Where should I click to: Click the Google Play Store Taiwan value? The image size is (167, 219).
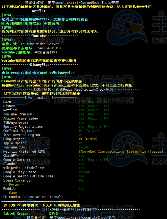click(84, 172)
